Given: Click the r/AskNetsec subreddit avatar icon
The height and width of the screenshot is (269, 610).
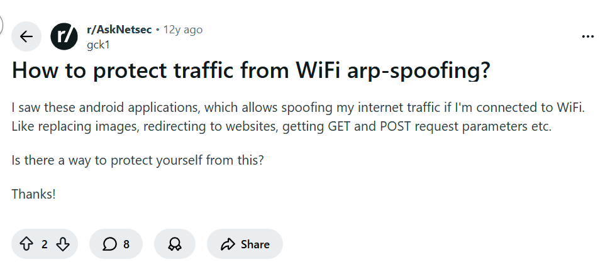Looking at the screenshot, I should (x=64, y=36).
